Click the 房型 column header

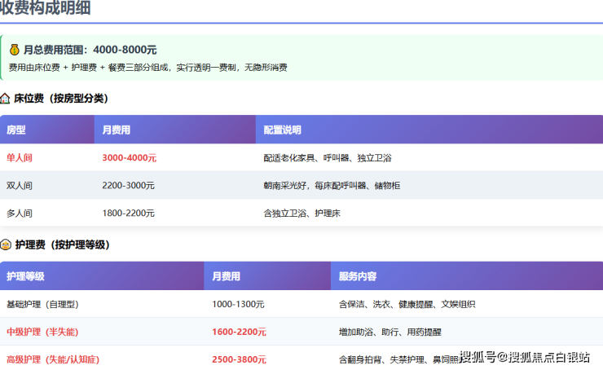point(16,130)
